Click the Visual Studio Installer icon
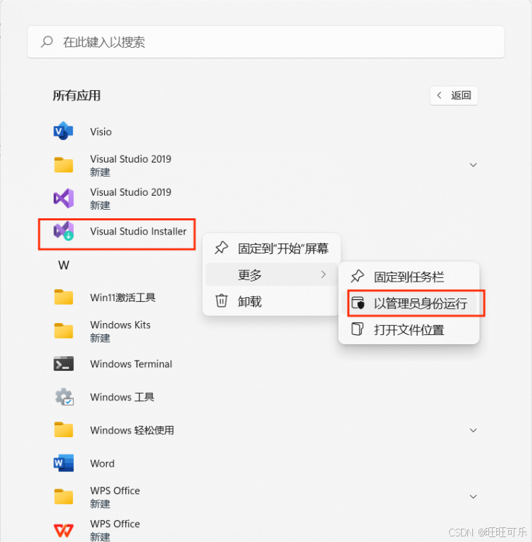The width and height of the screenshot is (532, 542). 63,231
